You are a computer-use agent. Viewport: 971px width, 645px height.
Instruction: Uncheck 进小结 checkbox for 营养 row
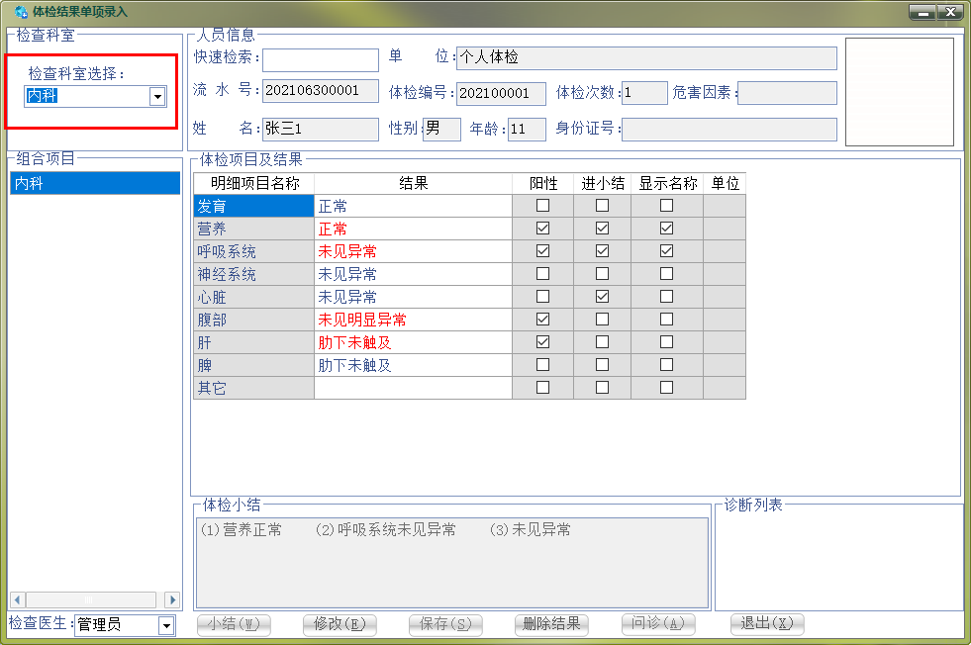click(602, 229)
